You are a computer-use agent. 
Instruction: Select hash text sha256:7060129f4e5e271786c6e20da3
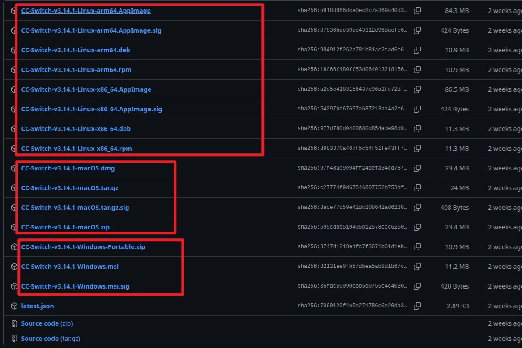(352, 306)
